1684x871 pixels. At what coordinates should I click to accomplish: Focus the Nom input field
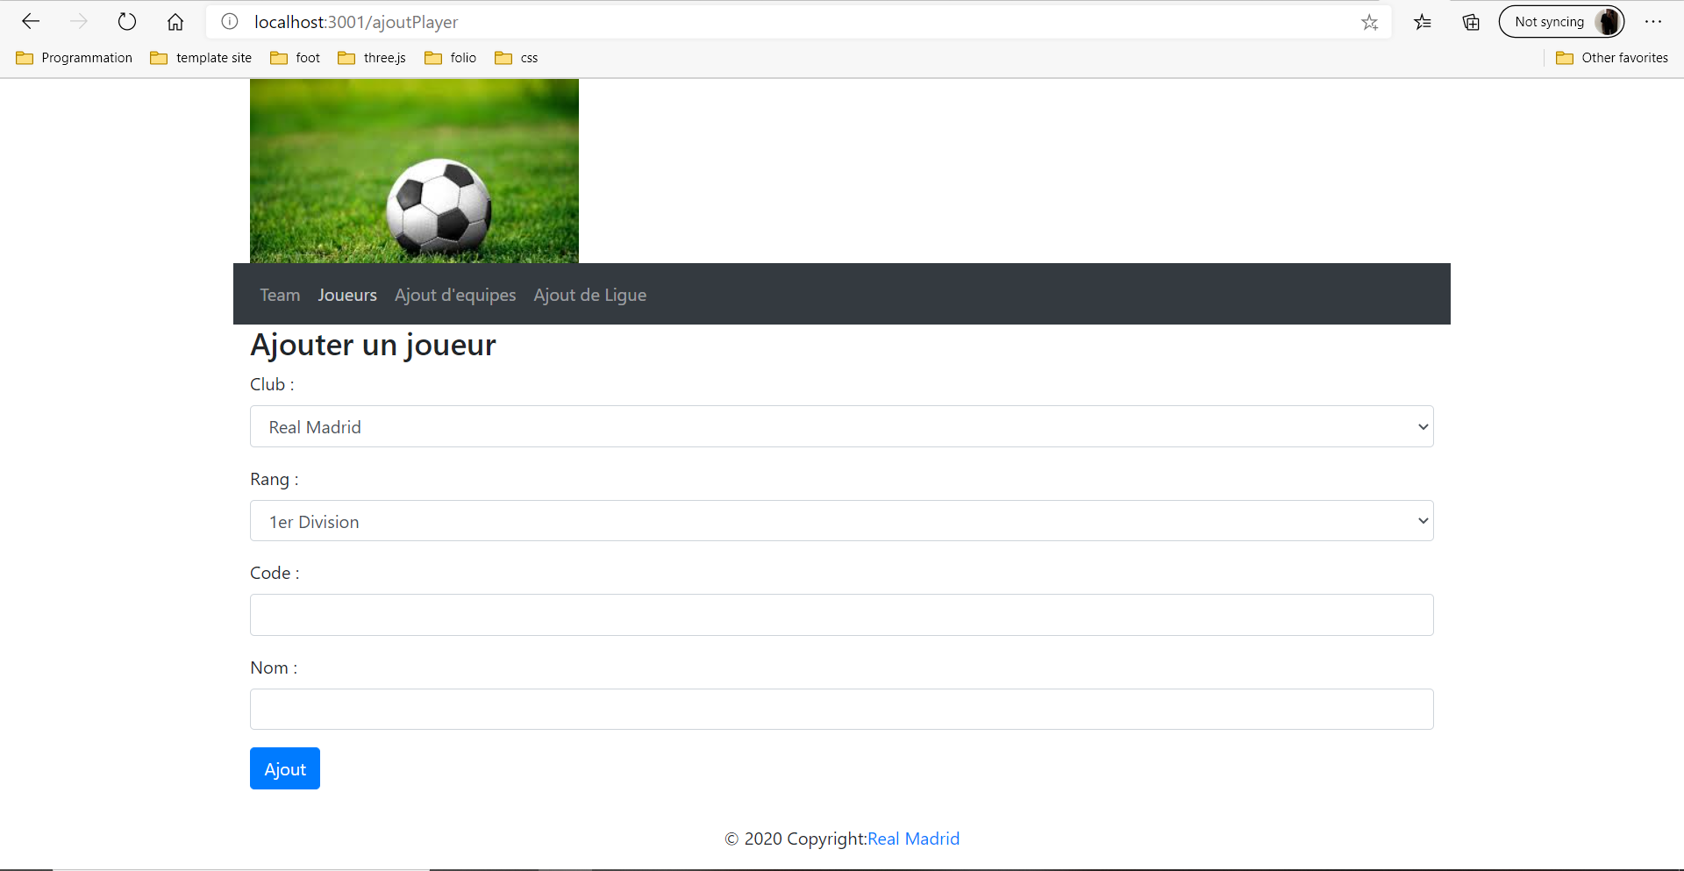(x=842, y=709)
